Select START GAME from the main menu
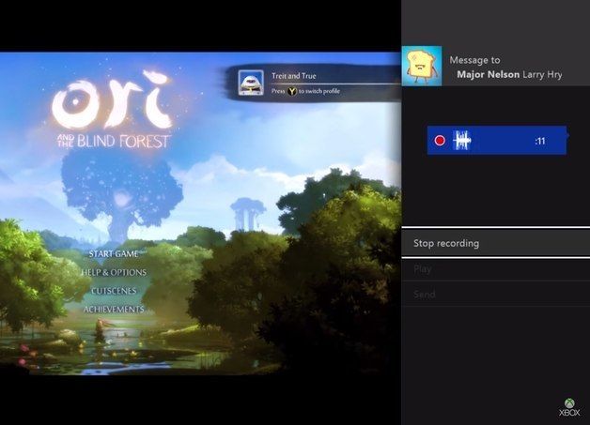590x425 pixels. tap(114, 253)
